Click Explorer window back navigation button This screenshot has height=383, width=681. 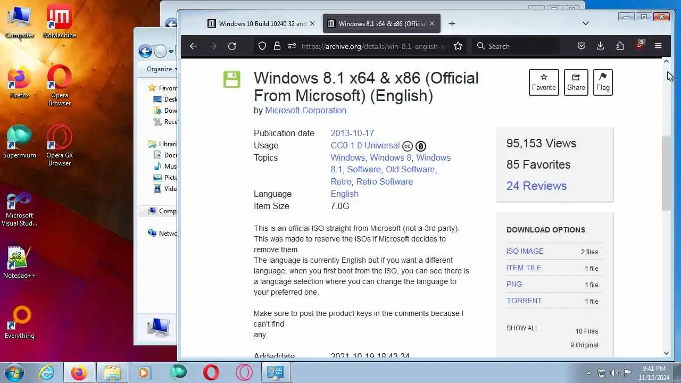145,51
